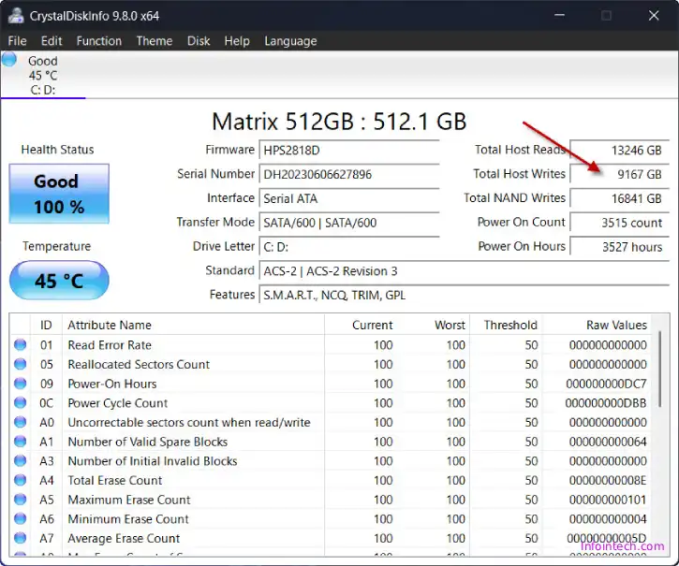The height and width of the screenshot is (566, 679).
Task: Click raw value 000000000101
Action: click(608, 500)
